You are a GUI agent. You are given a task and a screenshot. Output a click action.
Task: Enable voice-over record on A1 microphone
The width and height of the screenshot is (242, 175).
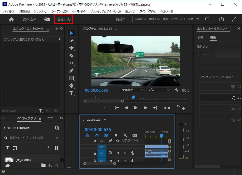pyautogui.click(x=133, y=153)
